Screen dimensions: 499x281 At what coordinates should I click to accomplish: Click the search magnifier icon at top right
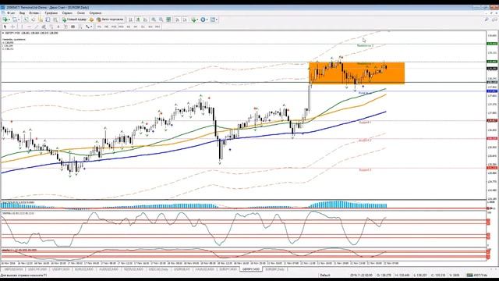(487, 20)
